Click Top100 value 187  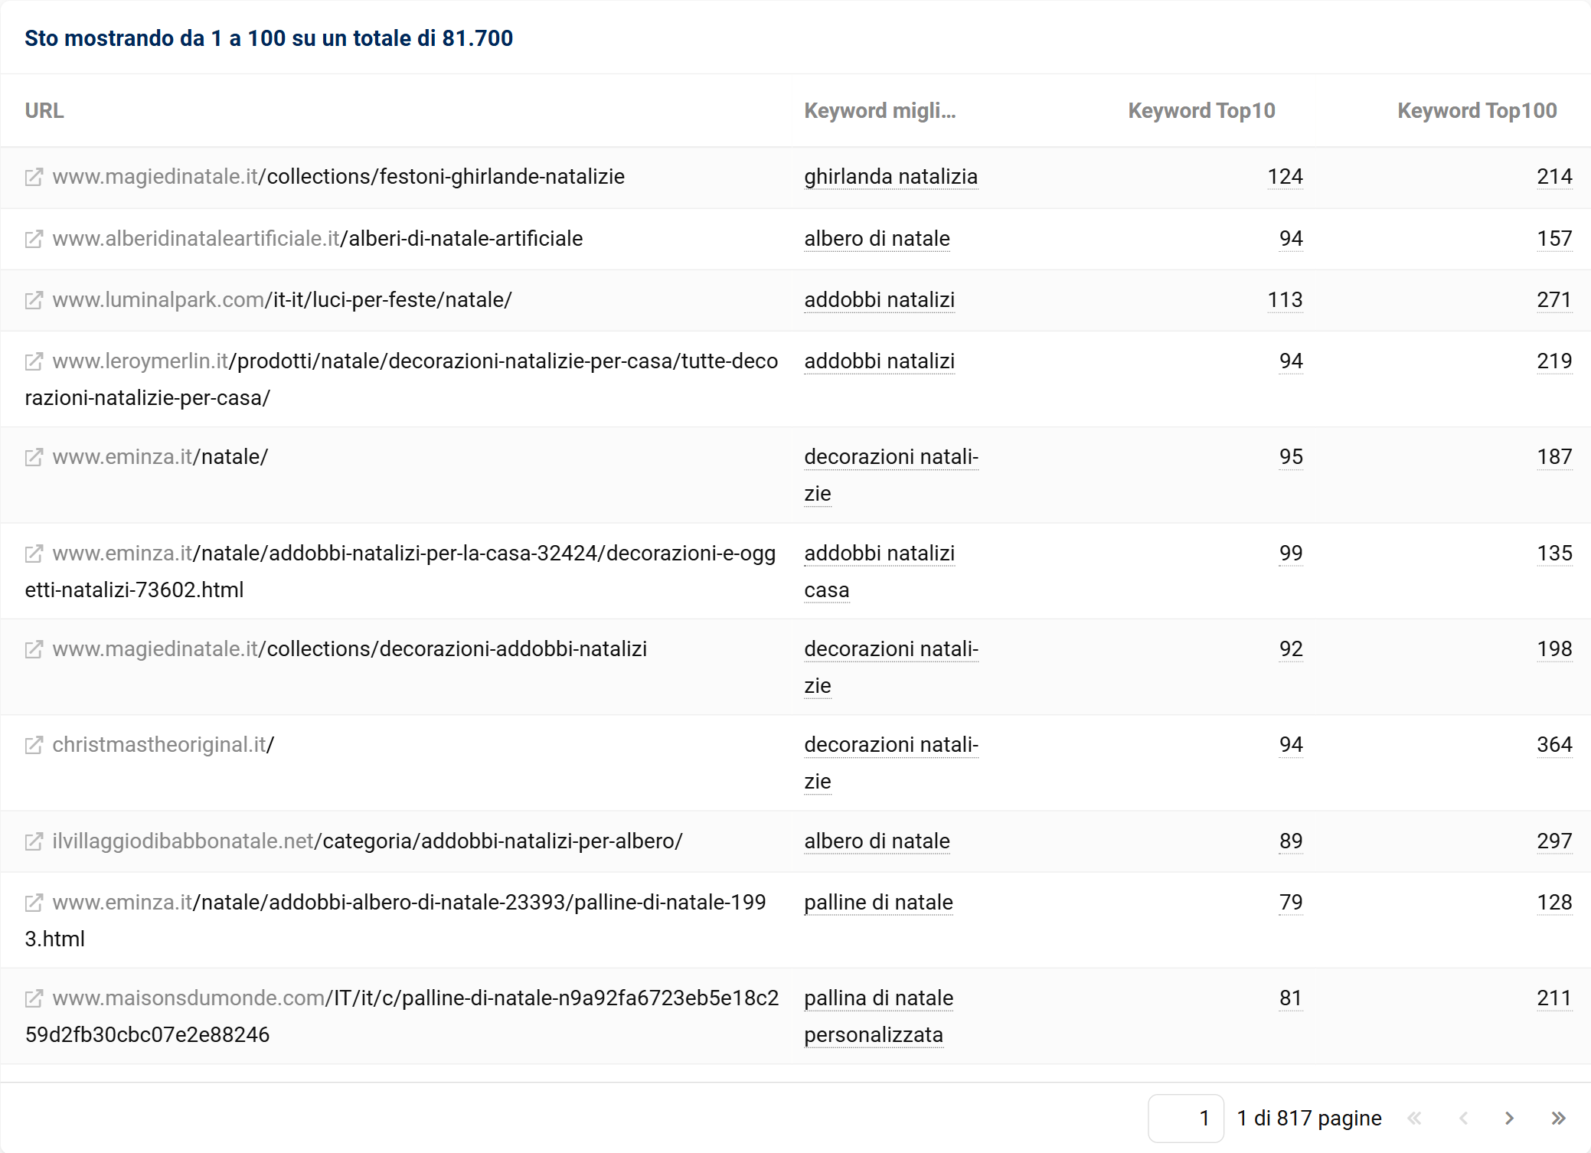(x=1554, y=457)
